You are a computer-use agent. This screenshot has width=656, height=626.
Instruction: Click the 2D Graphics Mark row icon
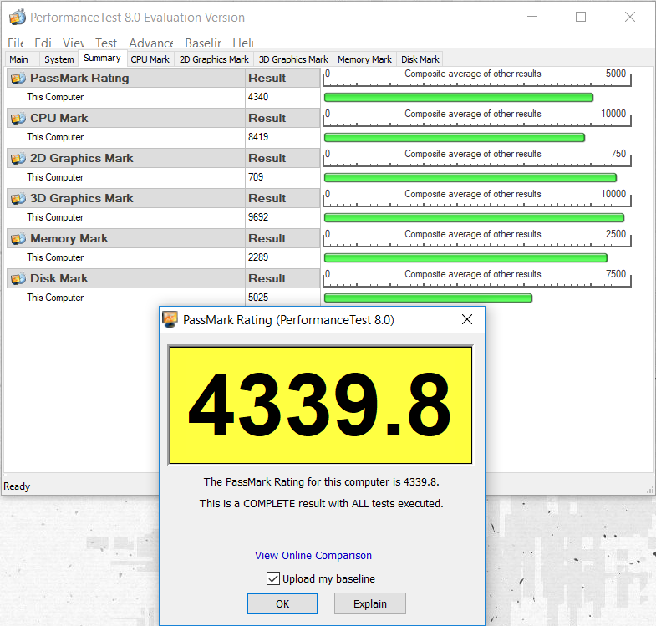(18, 159)
